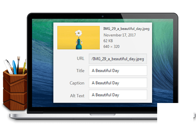Click the Caption input field

coord(118,83)
